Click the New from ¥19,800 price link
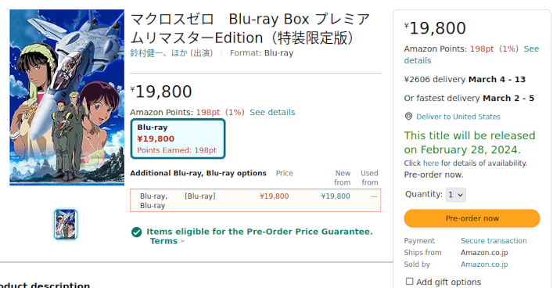 336,196
